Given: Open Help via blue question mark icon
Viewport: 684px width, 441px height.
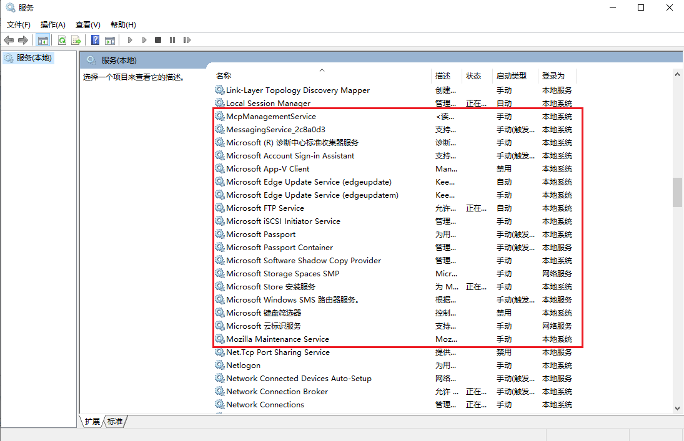Looking at the screenshot, I should click(95, 40).
